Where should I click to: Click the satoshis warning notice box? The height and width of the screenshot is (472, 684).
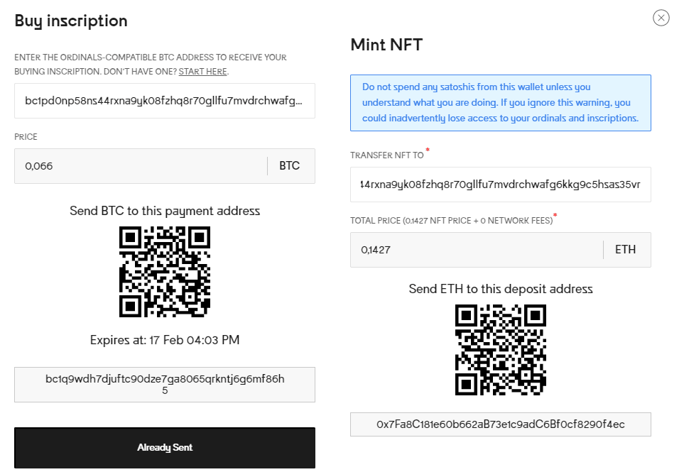pyautogui.click(x=500, y=103)
